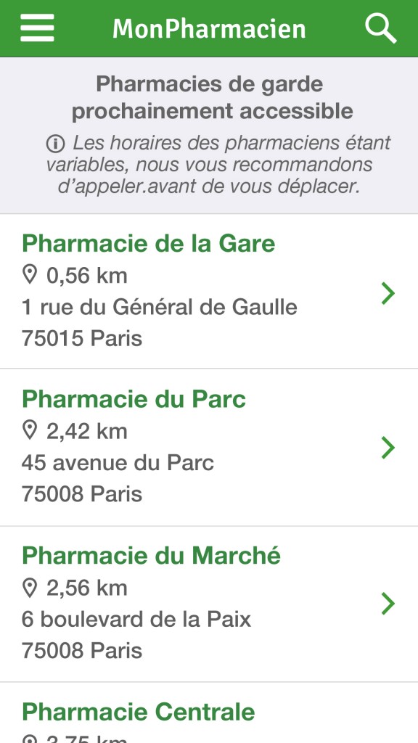Select the Pharmacie Centrale title
Viewport: 418px width, 743px height.
coord(139,712)
